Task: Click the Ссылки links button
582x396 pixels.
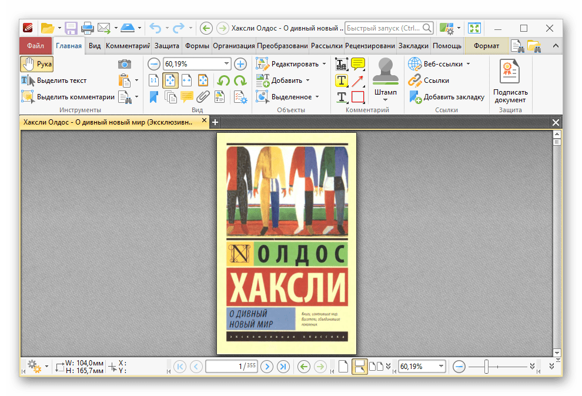Action: 429,80
